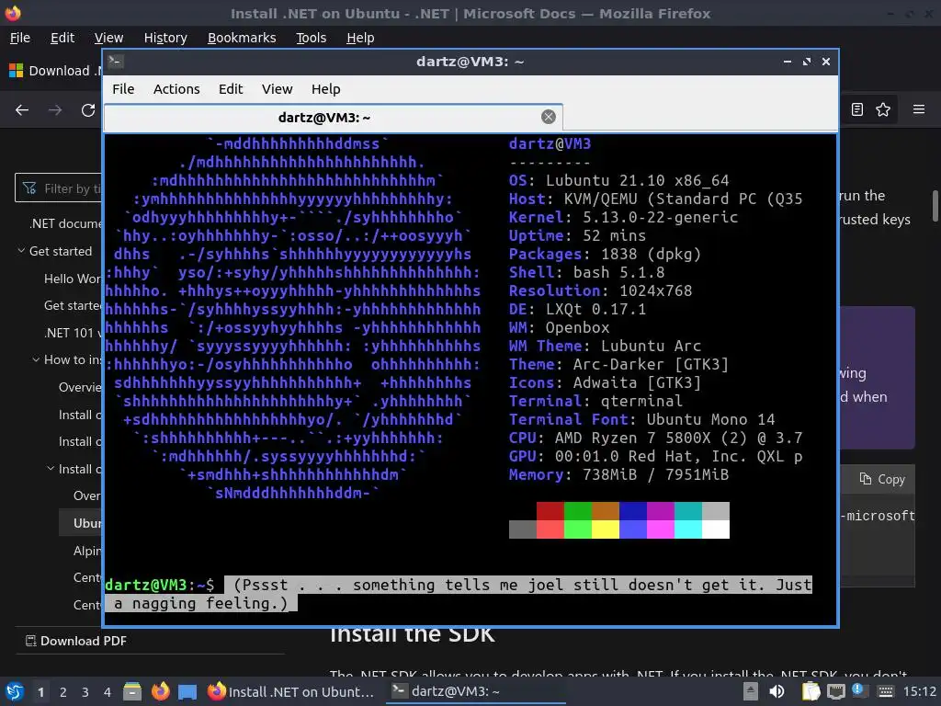941x706 pixels.
Task: Click the 'Memory: 738MiB / 7951MiB' line
Action: (618, 475)
